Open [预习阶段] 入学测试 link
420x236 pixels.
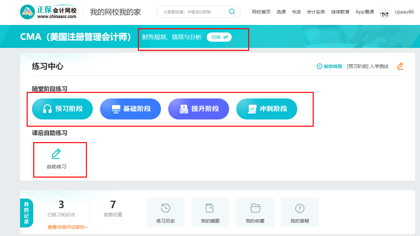click(x=368, y=66)
